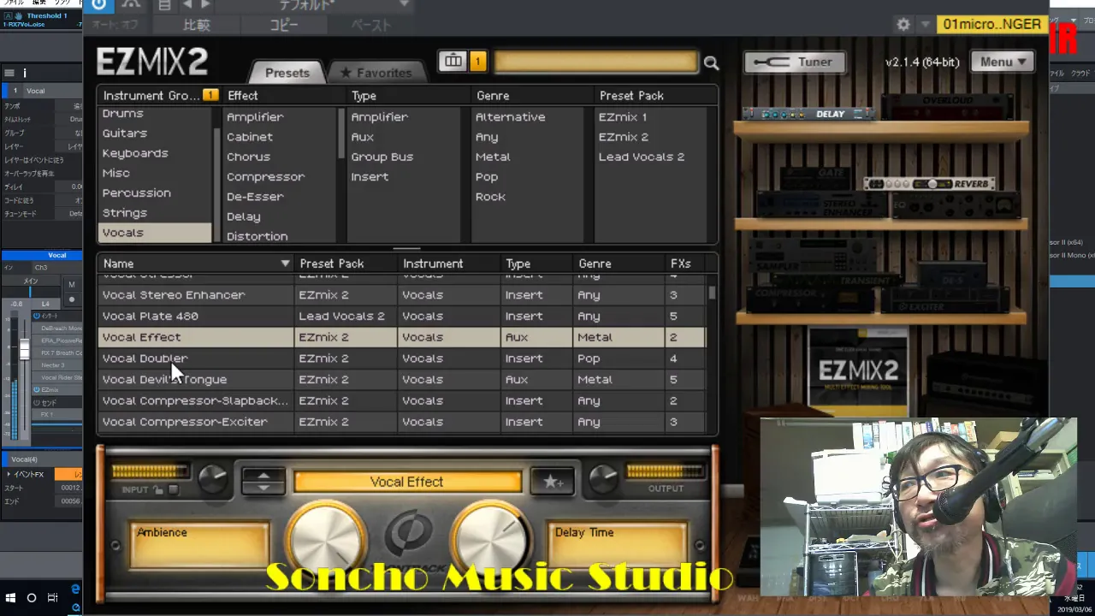This screenshot has width=1095, height=616.
Task: Click the 01micro..NGER instance label
Action: click(x=992, y=24)
